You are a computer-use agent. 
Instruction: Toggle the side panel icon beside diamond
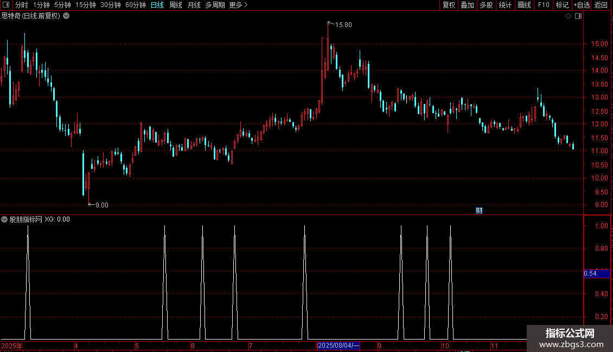pos(578,16)
